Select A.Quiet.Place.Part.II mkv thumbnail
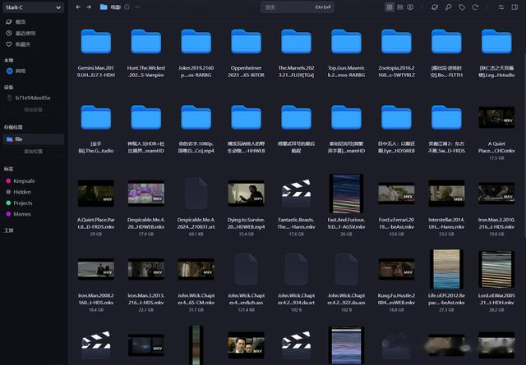This screenshot has width=526, height=365. click(96, 194)
